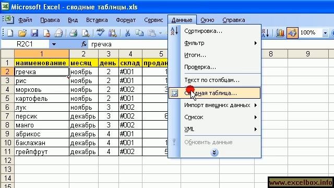Open the Формат menu
The image size is (334, 188).
click(126, 20)
